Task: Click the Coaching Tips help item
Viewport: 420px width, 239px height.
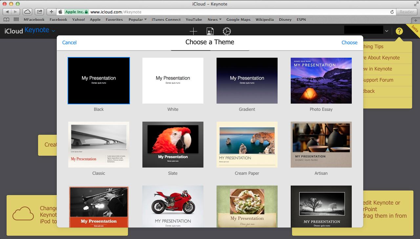Action: (x=387, y=47)
